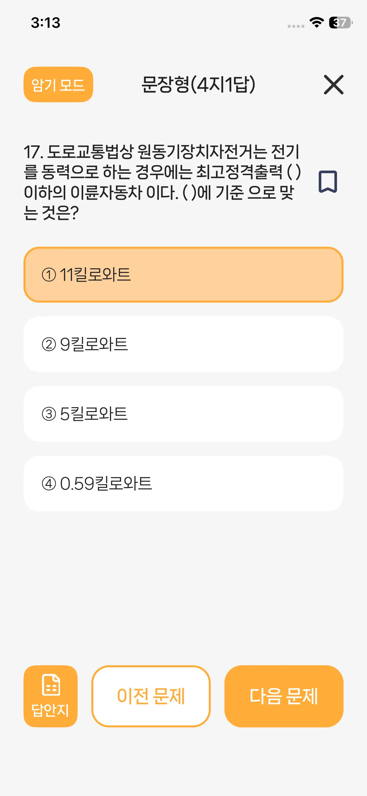
Task: Pick the 5킬로와트 answer option
Action: point(183,414)
